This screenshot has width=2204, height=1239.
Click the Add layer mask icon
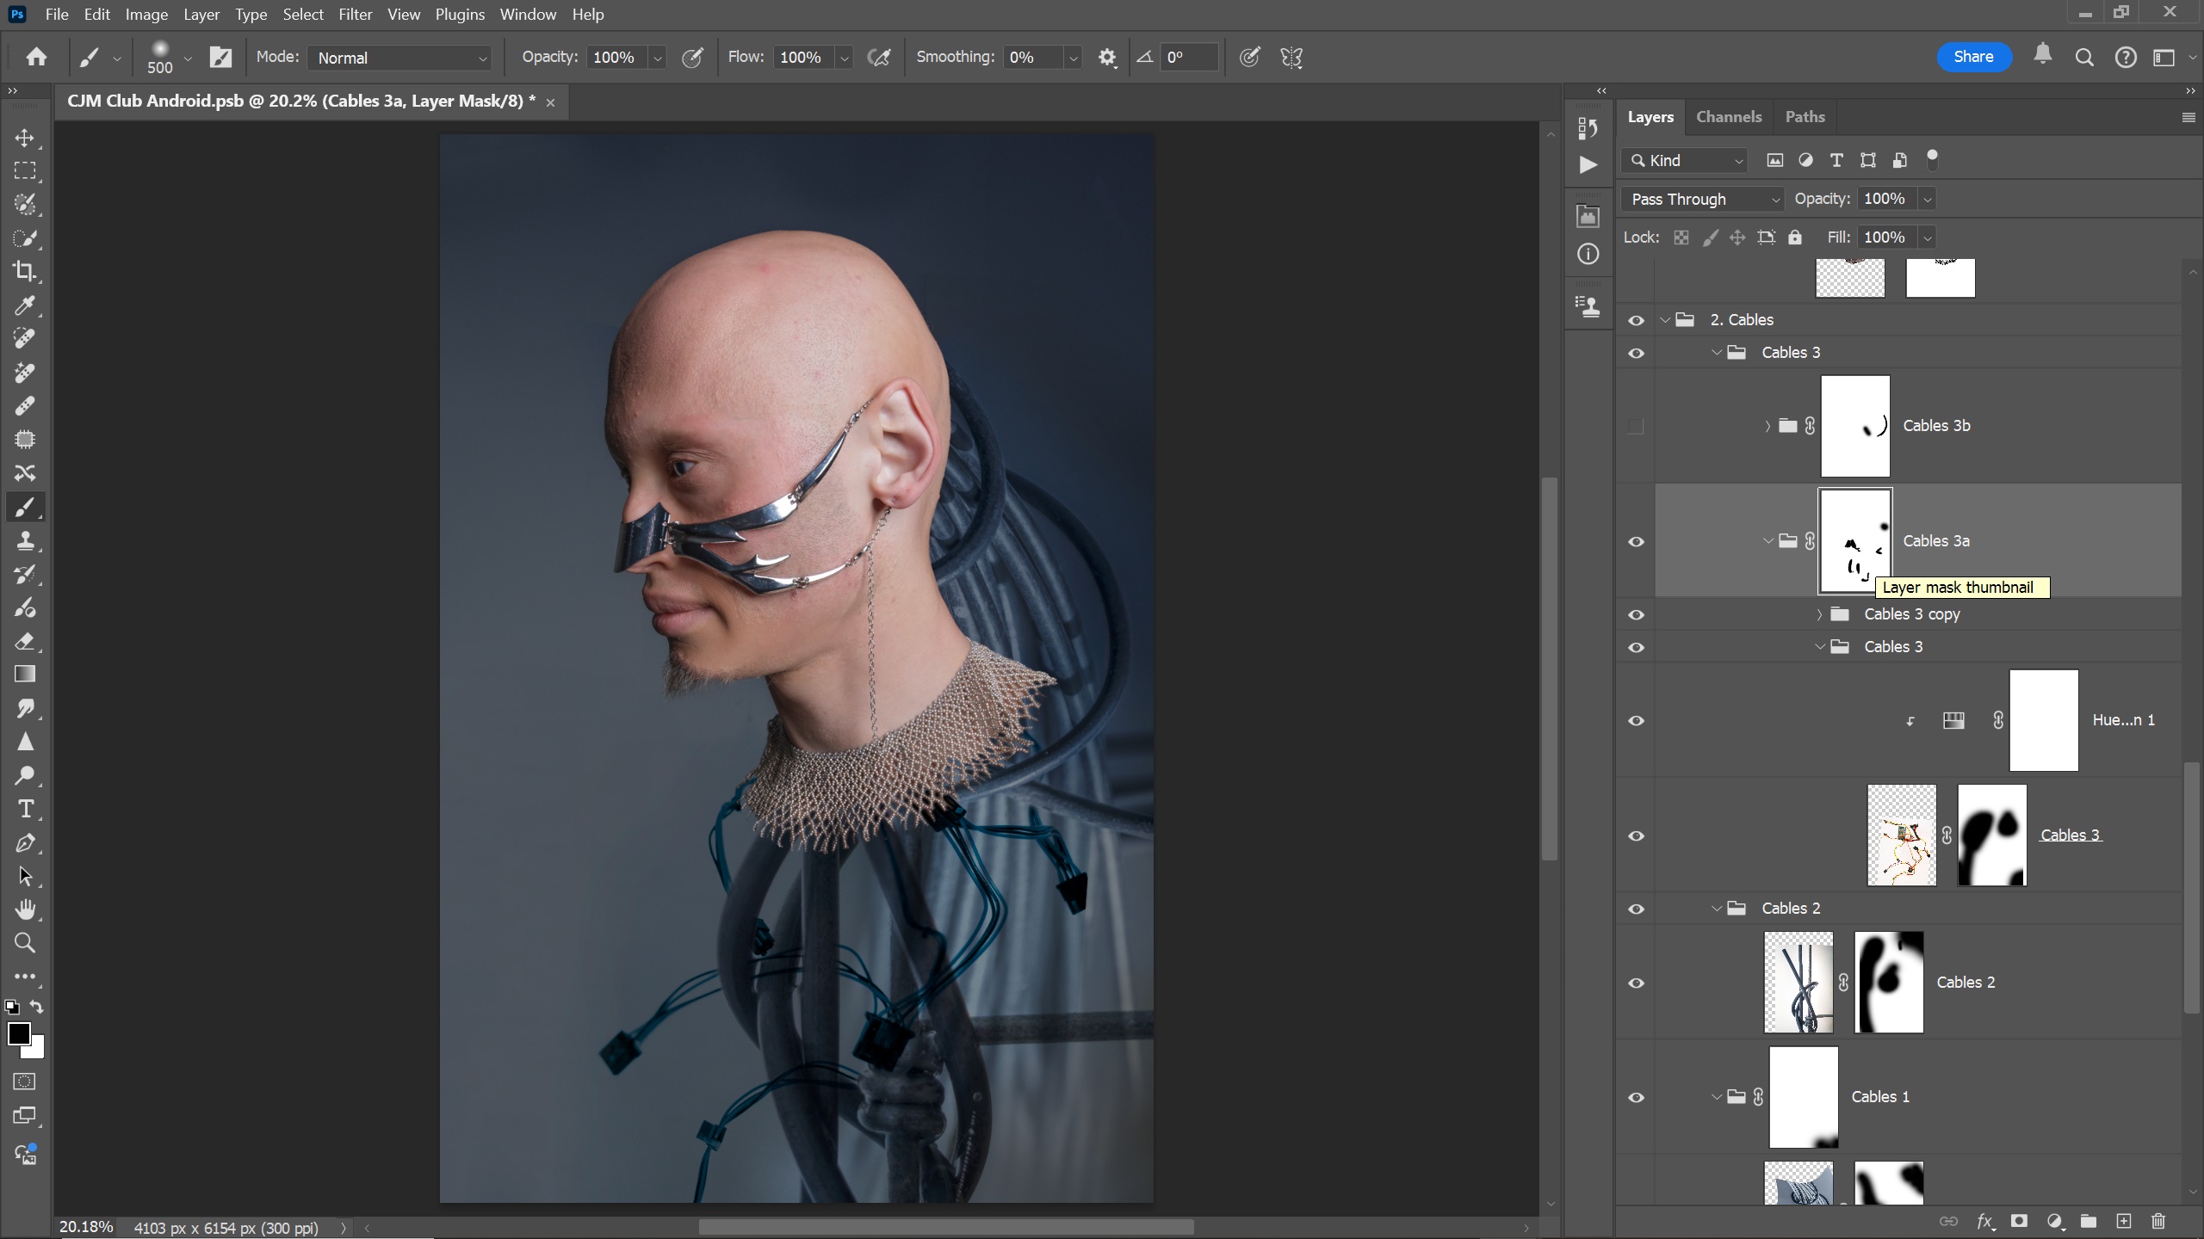pyautogui.click(x=2019, y=1221)
